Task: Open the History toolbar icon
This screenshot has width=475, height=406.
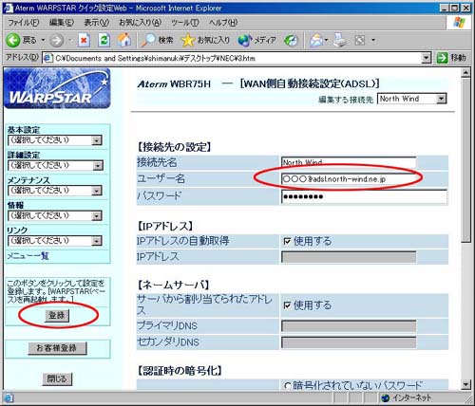Action: 291,40
